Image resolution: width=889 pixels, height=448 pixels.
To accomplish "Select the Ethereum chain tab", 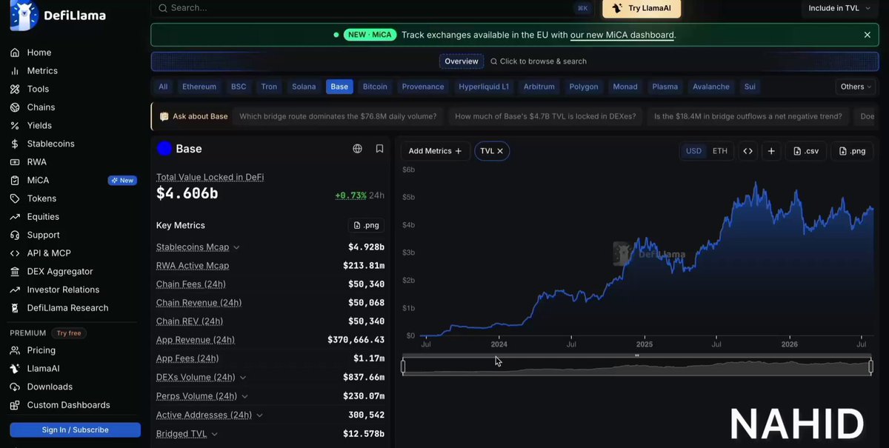I will (199, 87).
